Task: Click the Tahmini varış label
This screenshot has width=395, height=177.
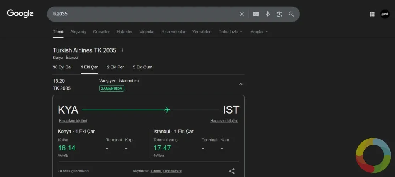Action: point(165,140)
